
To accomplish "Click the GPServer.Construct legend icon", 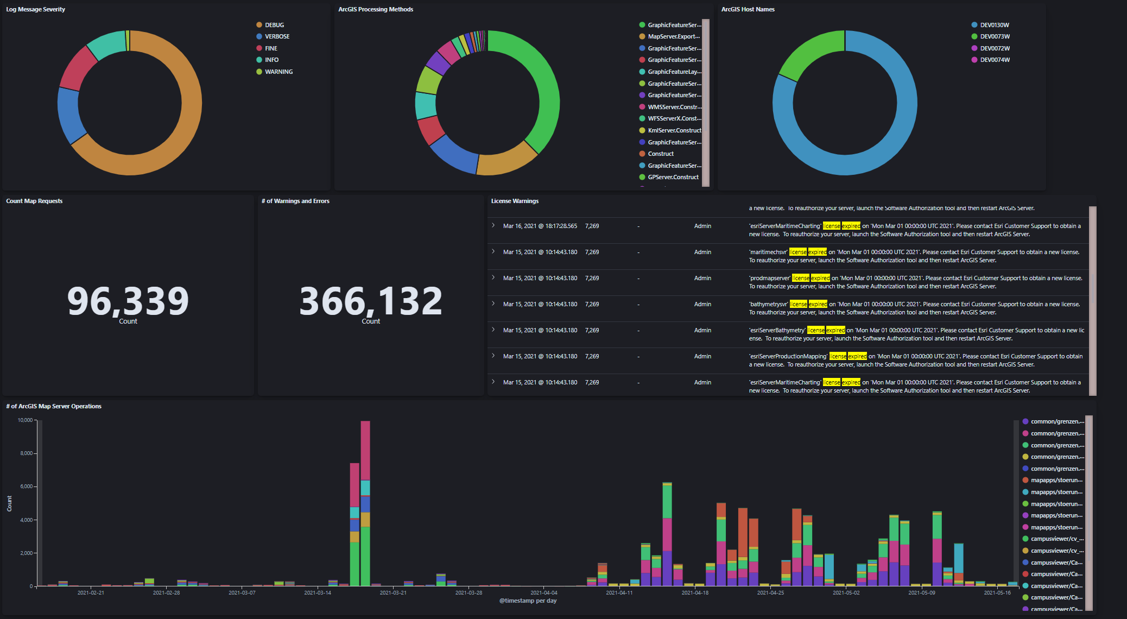I will tap(643, 177).
